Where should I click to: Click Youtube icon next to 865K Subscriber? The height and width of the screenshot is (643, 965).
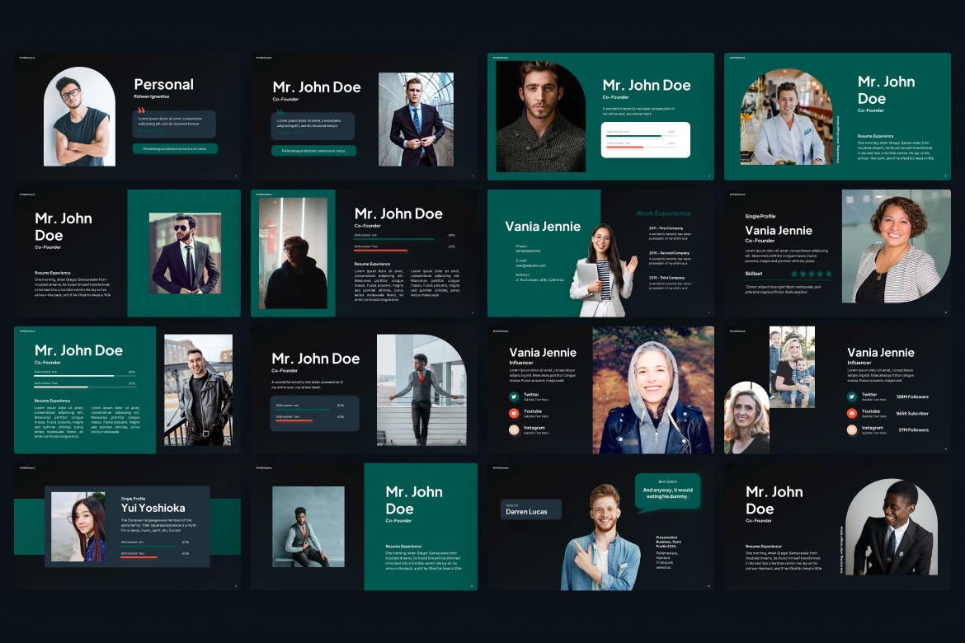pos(852,413)
